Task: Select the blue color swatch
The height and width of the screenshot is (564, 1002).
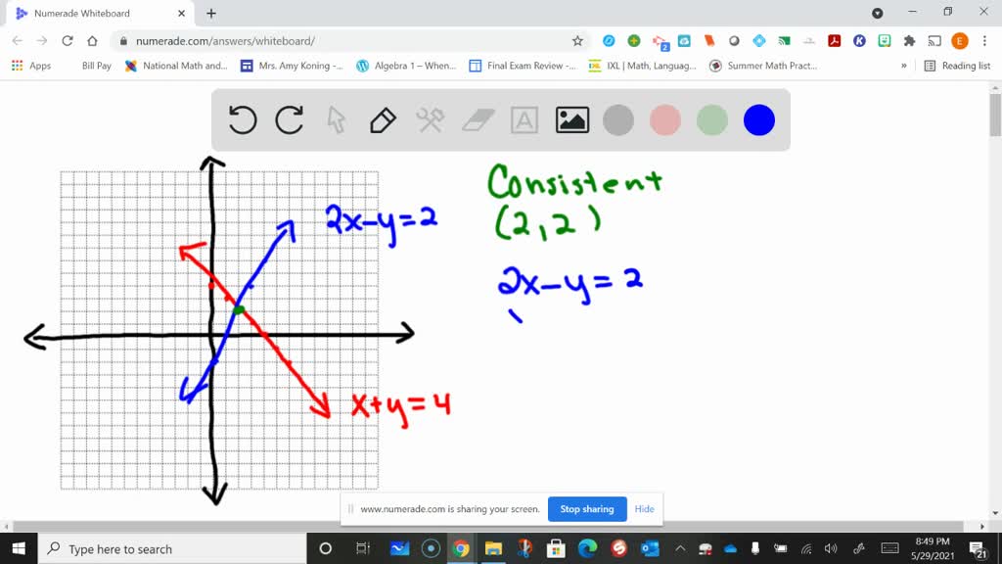Action: click(x=758, y=119)
